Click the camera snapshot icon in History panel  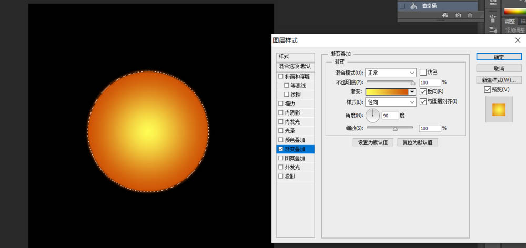458,15
